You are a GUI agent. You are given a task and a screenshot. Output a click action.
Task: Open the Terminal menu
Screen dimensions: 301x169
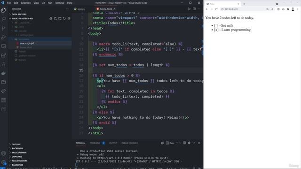coord(60,3)
